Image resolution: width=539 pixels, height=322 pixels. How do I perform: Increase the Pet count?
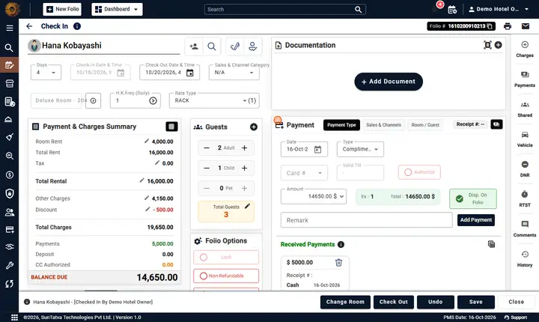point(244,188)
